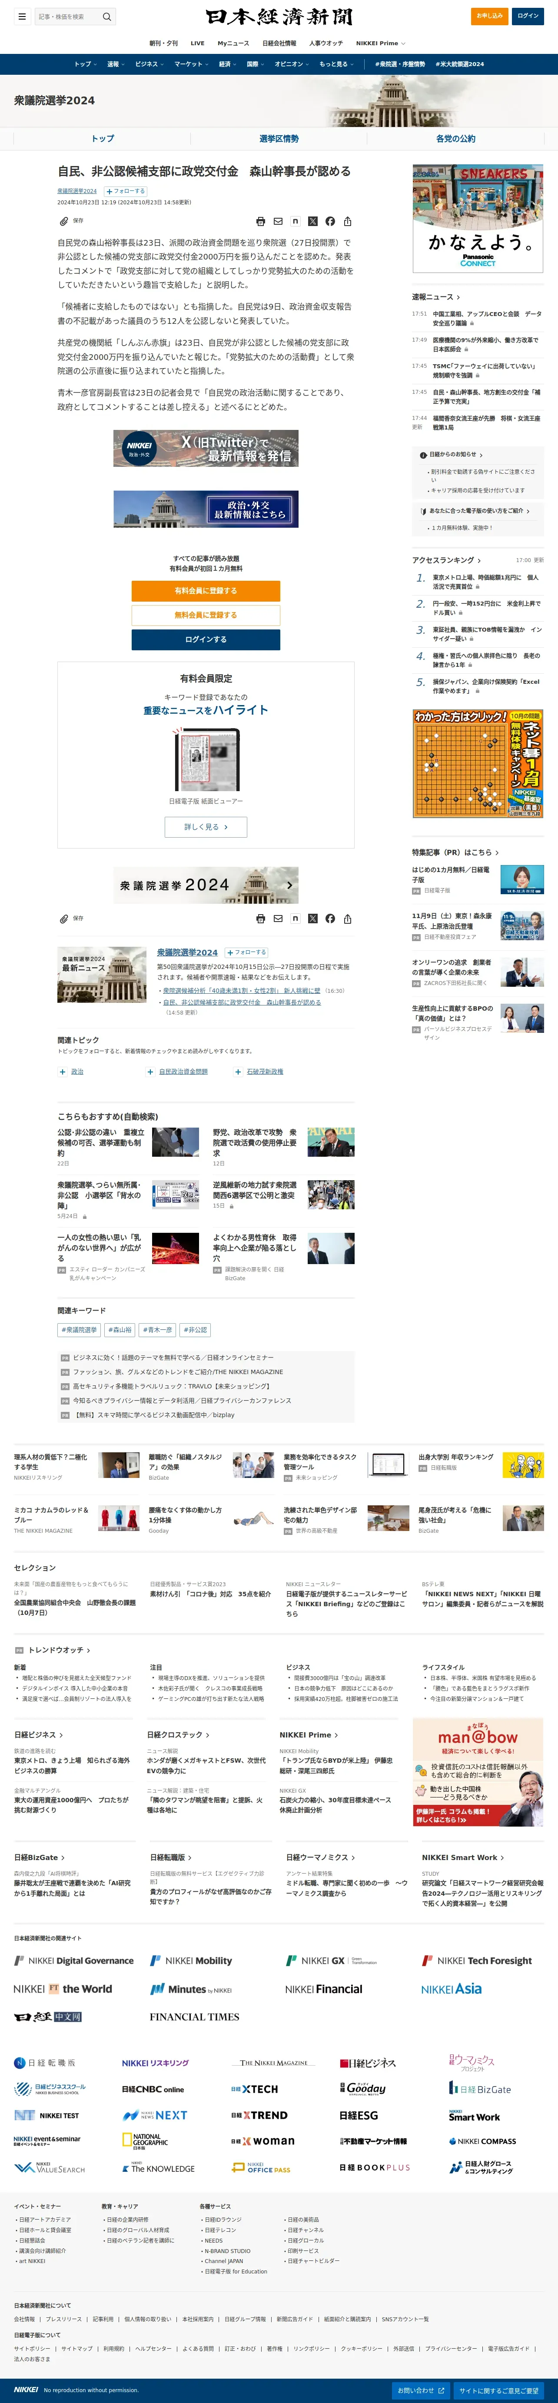Image resolution: width=558 pixels, height=2403 pixels.
Task: Expand the 国際 dropdown in the navigation bar
Action: 255,64
